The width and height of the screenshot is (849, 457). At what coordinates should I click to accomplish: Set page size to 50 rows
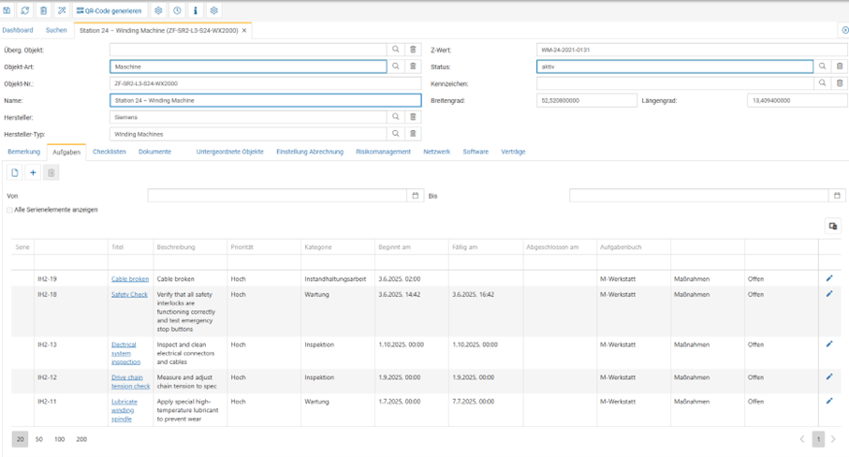(x=39, y=439)
